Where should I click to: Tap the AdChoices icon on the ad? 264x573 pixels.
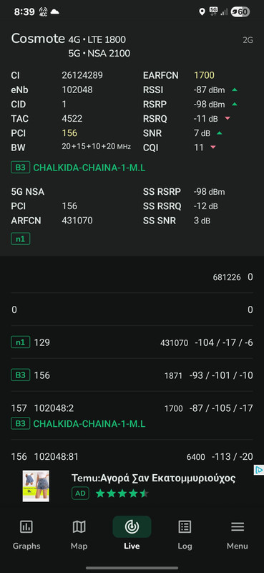(258, 470)
